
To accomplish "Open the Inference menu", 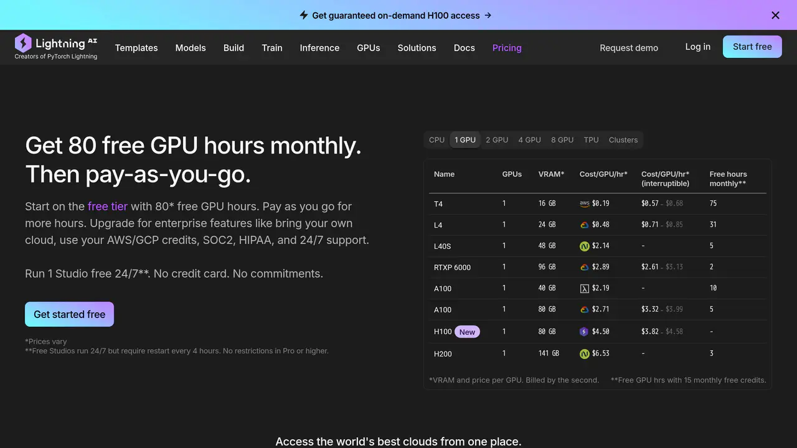I will 319,48.
